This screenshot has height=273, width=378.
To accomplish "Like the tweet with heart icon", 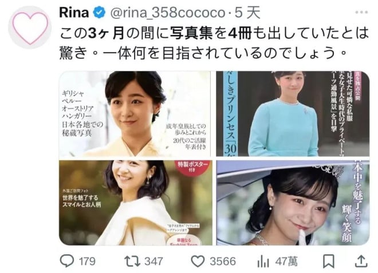I will point(198,261).
